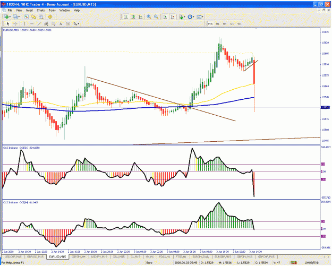Screen dimensions: 332x266
Task: Open the Insert menu
Action: coord(29,10)
